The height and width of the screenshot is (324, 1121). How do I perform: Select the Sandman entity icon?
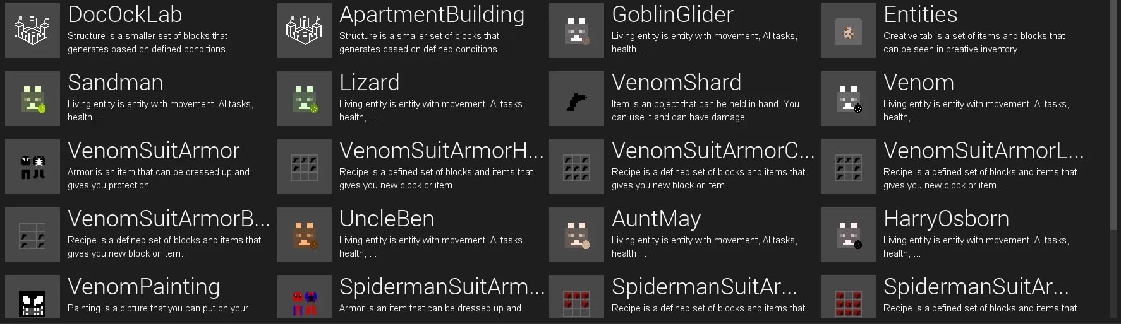[32, 98]
